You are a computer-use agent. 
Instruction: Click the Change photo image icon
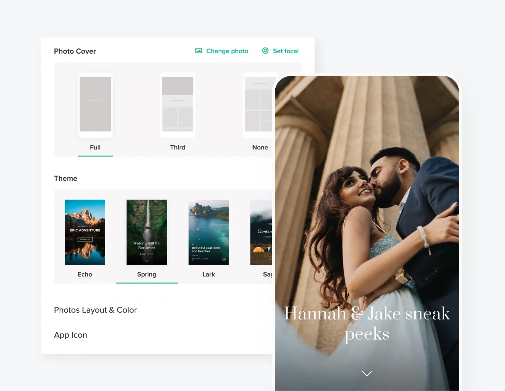tap(198, 51)
